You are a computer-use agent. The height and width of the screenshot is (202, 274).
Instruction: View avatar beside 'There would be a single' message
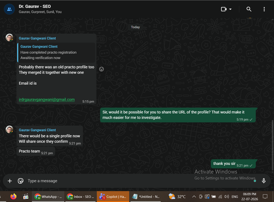(x=9, y=129)
